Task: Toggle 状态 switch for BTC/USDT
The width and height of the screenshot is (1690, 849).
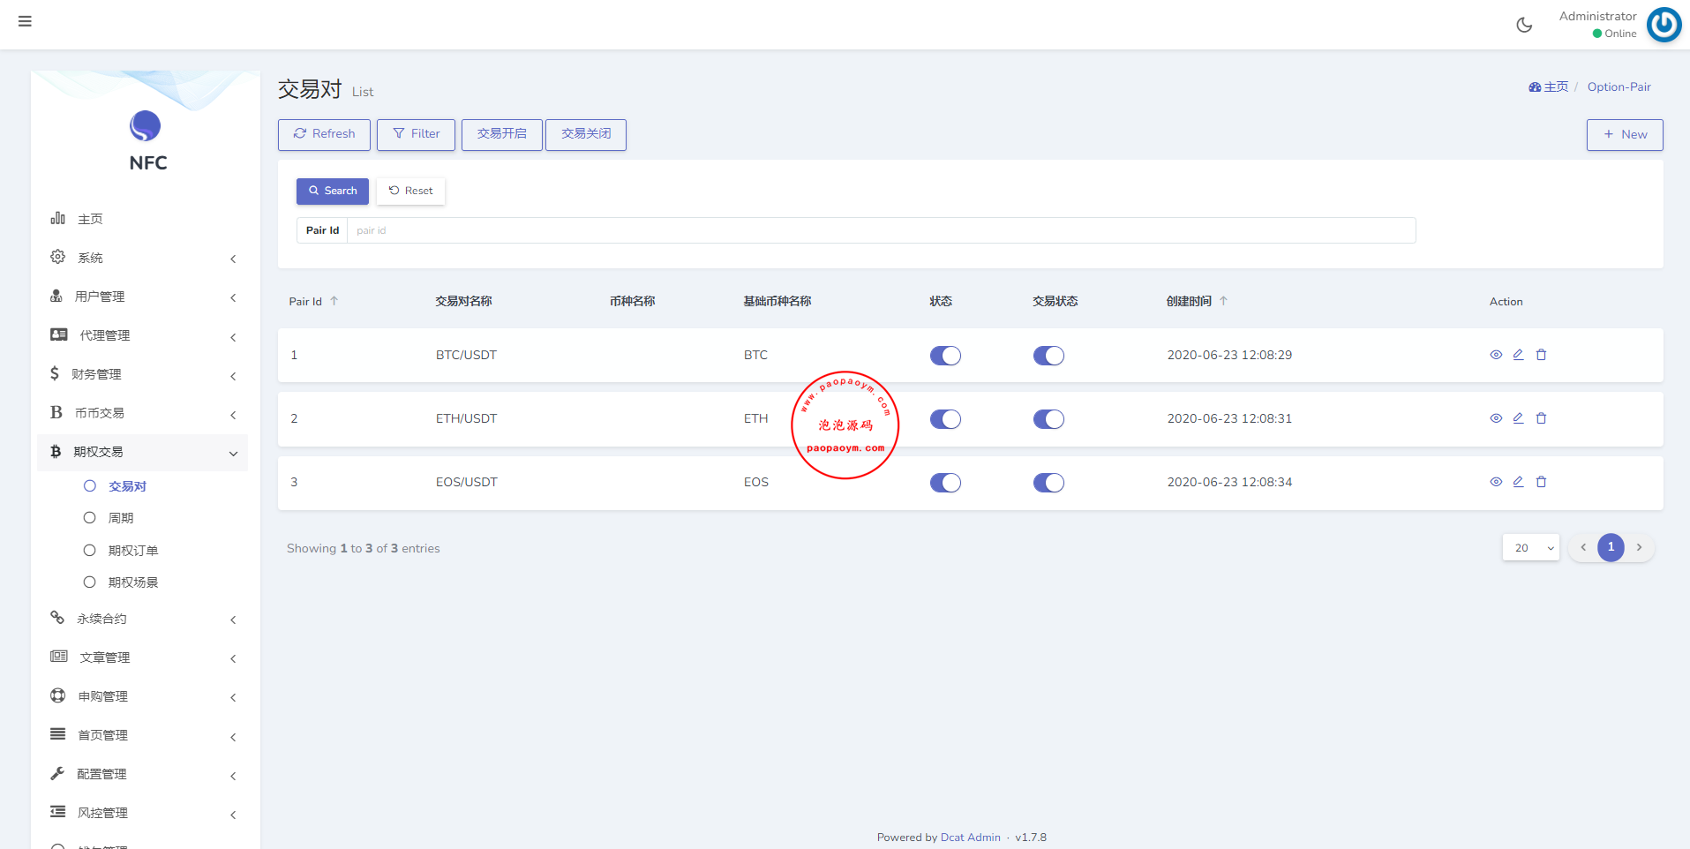Action: point(945,356)
